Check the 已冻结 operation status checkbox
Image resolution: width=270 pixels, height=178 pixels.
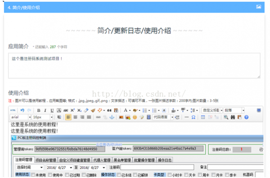pyautogui.click(x=119, y=175)
